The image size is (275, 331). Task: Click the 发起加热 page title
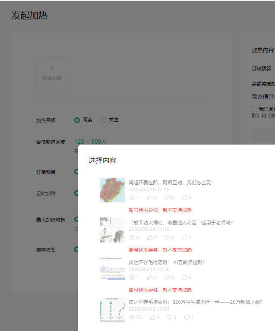[x=29, y=16]
